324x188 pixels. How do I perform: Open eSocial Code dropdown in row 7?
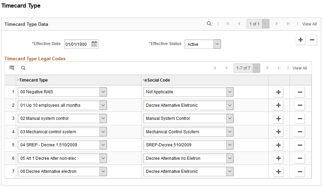coord(188,171)
